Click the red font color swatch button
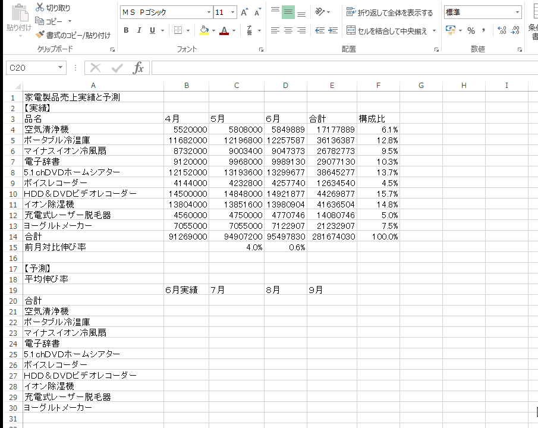 [x=224, y=30]
